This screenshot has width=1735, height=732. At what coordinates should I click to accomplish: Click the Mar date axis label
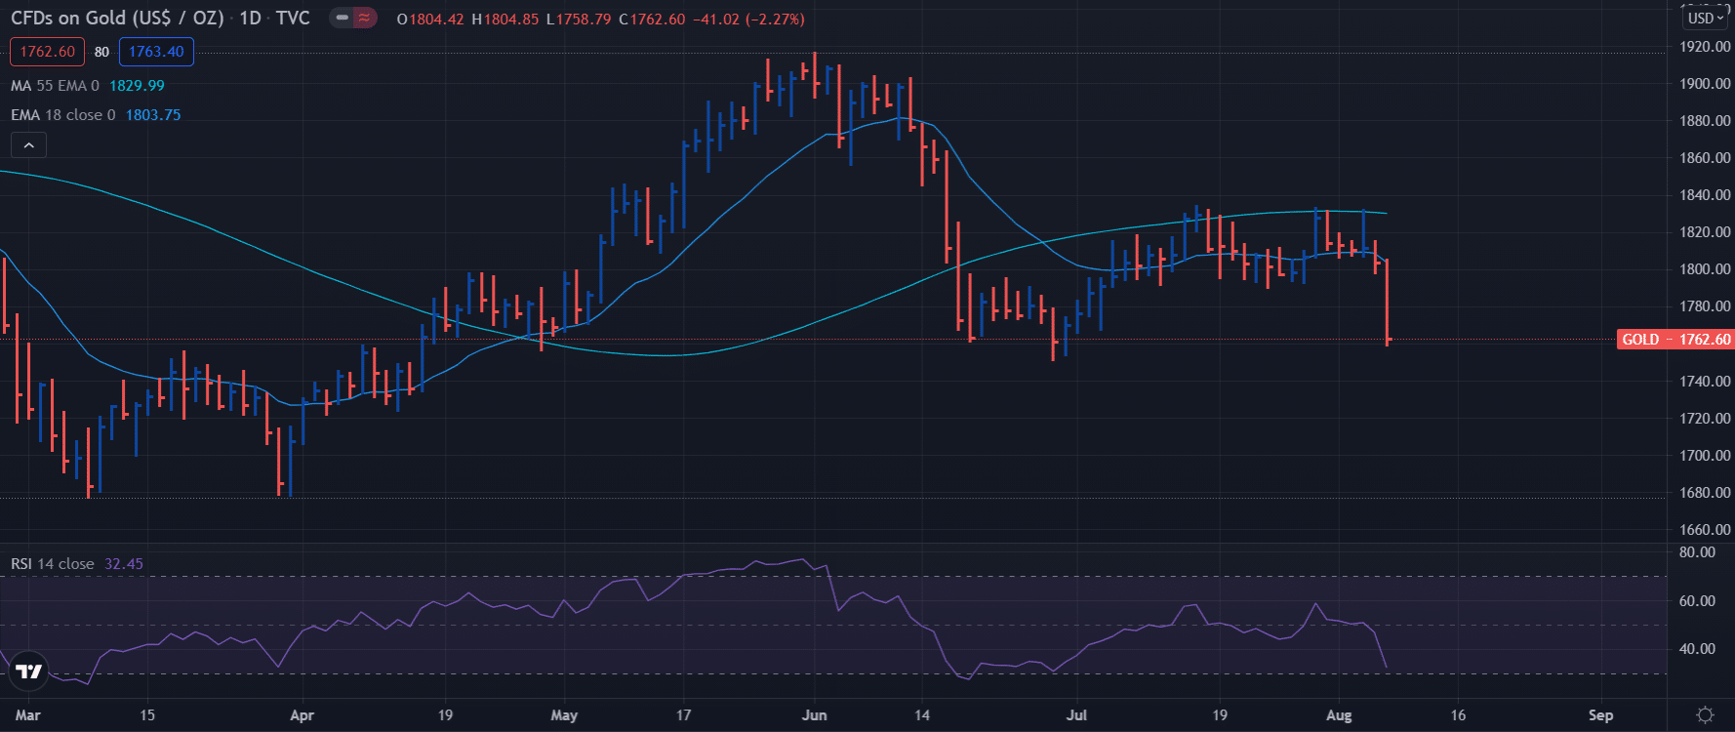pyautogui.click(x=28, y=715)
